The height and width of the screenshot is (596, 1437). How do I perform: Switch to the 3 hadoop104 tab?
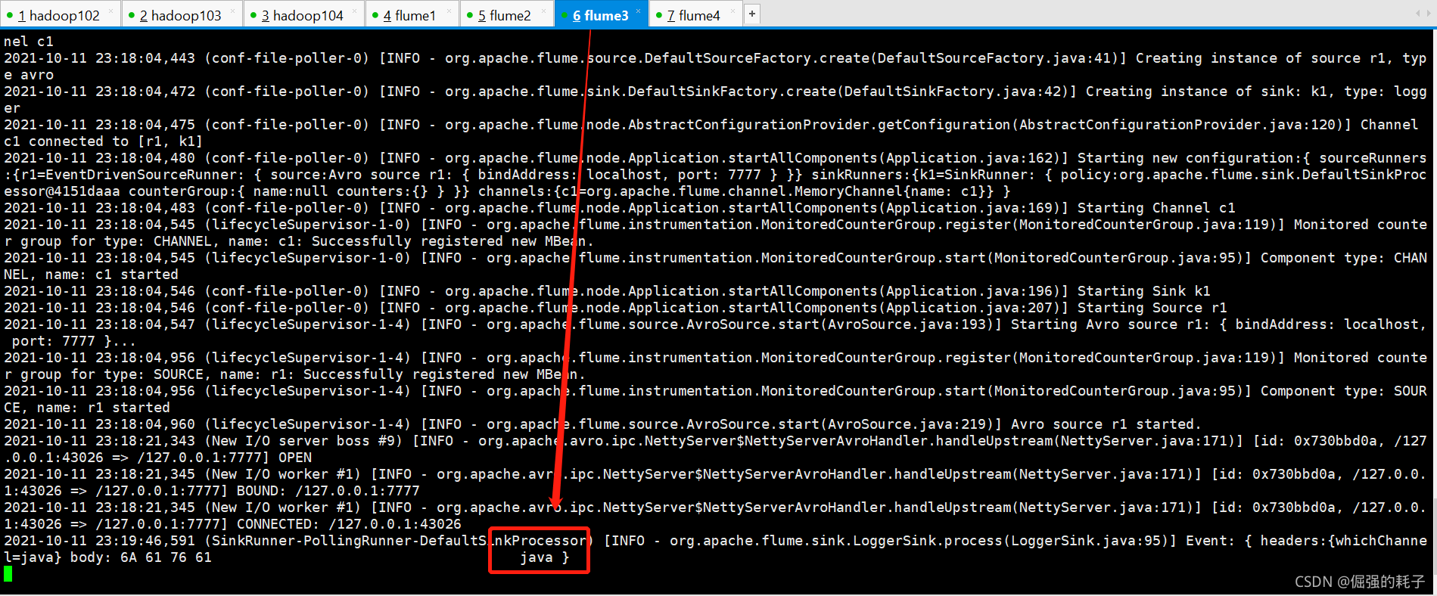303,15
